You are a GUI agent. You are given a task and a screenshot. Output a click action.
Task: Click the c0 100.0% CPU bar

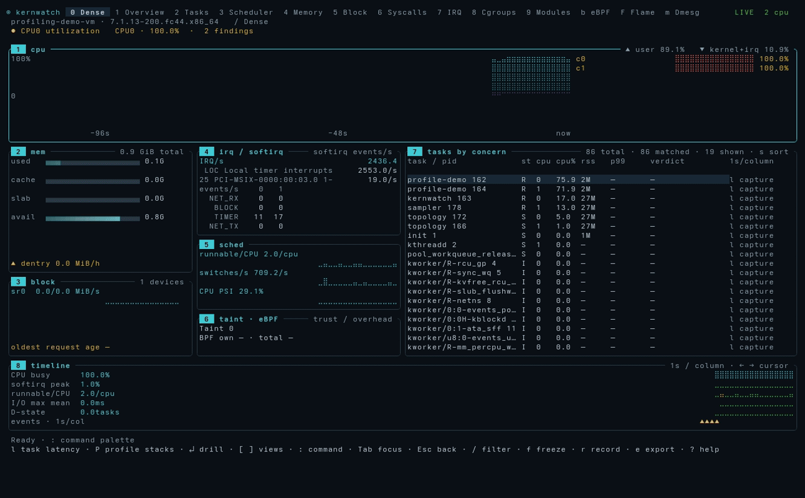coord(714,59)
